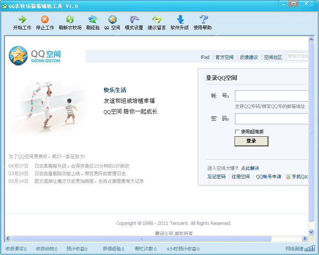The width and height of the screenshot is (319, 255).
Task: Click the 帮忙次数 status entry
Action: [146, 249]
